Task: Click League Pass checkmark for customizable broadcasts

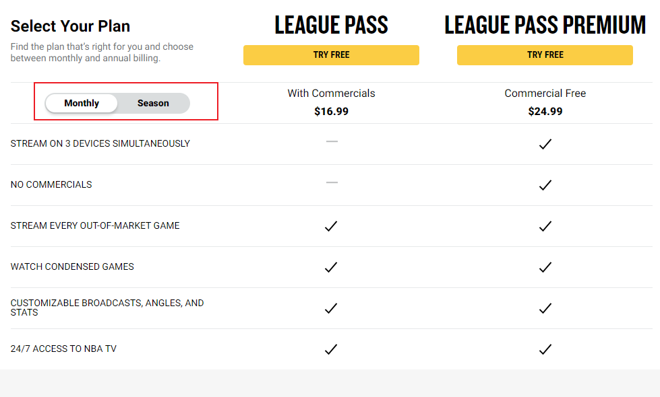Action: (x=331, y=308)
